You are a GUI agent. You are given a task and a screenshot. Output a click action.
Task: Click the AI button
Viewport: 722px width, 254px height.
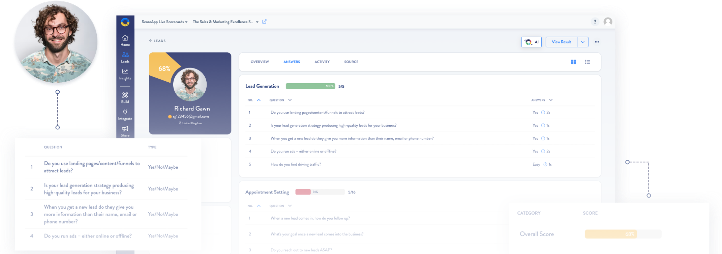pyautogui.click(x=532, y=42)
